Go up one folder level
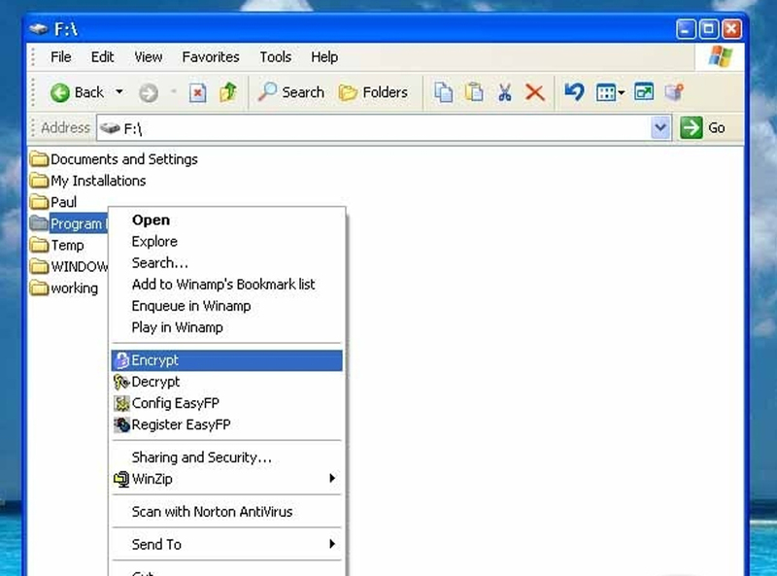 [228, 92]
